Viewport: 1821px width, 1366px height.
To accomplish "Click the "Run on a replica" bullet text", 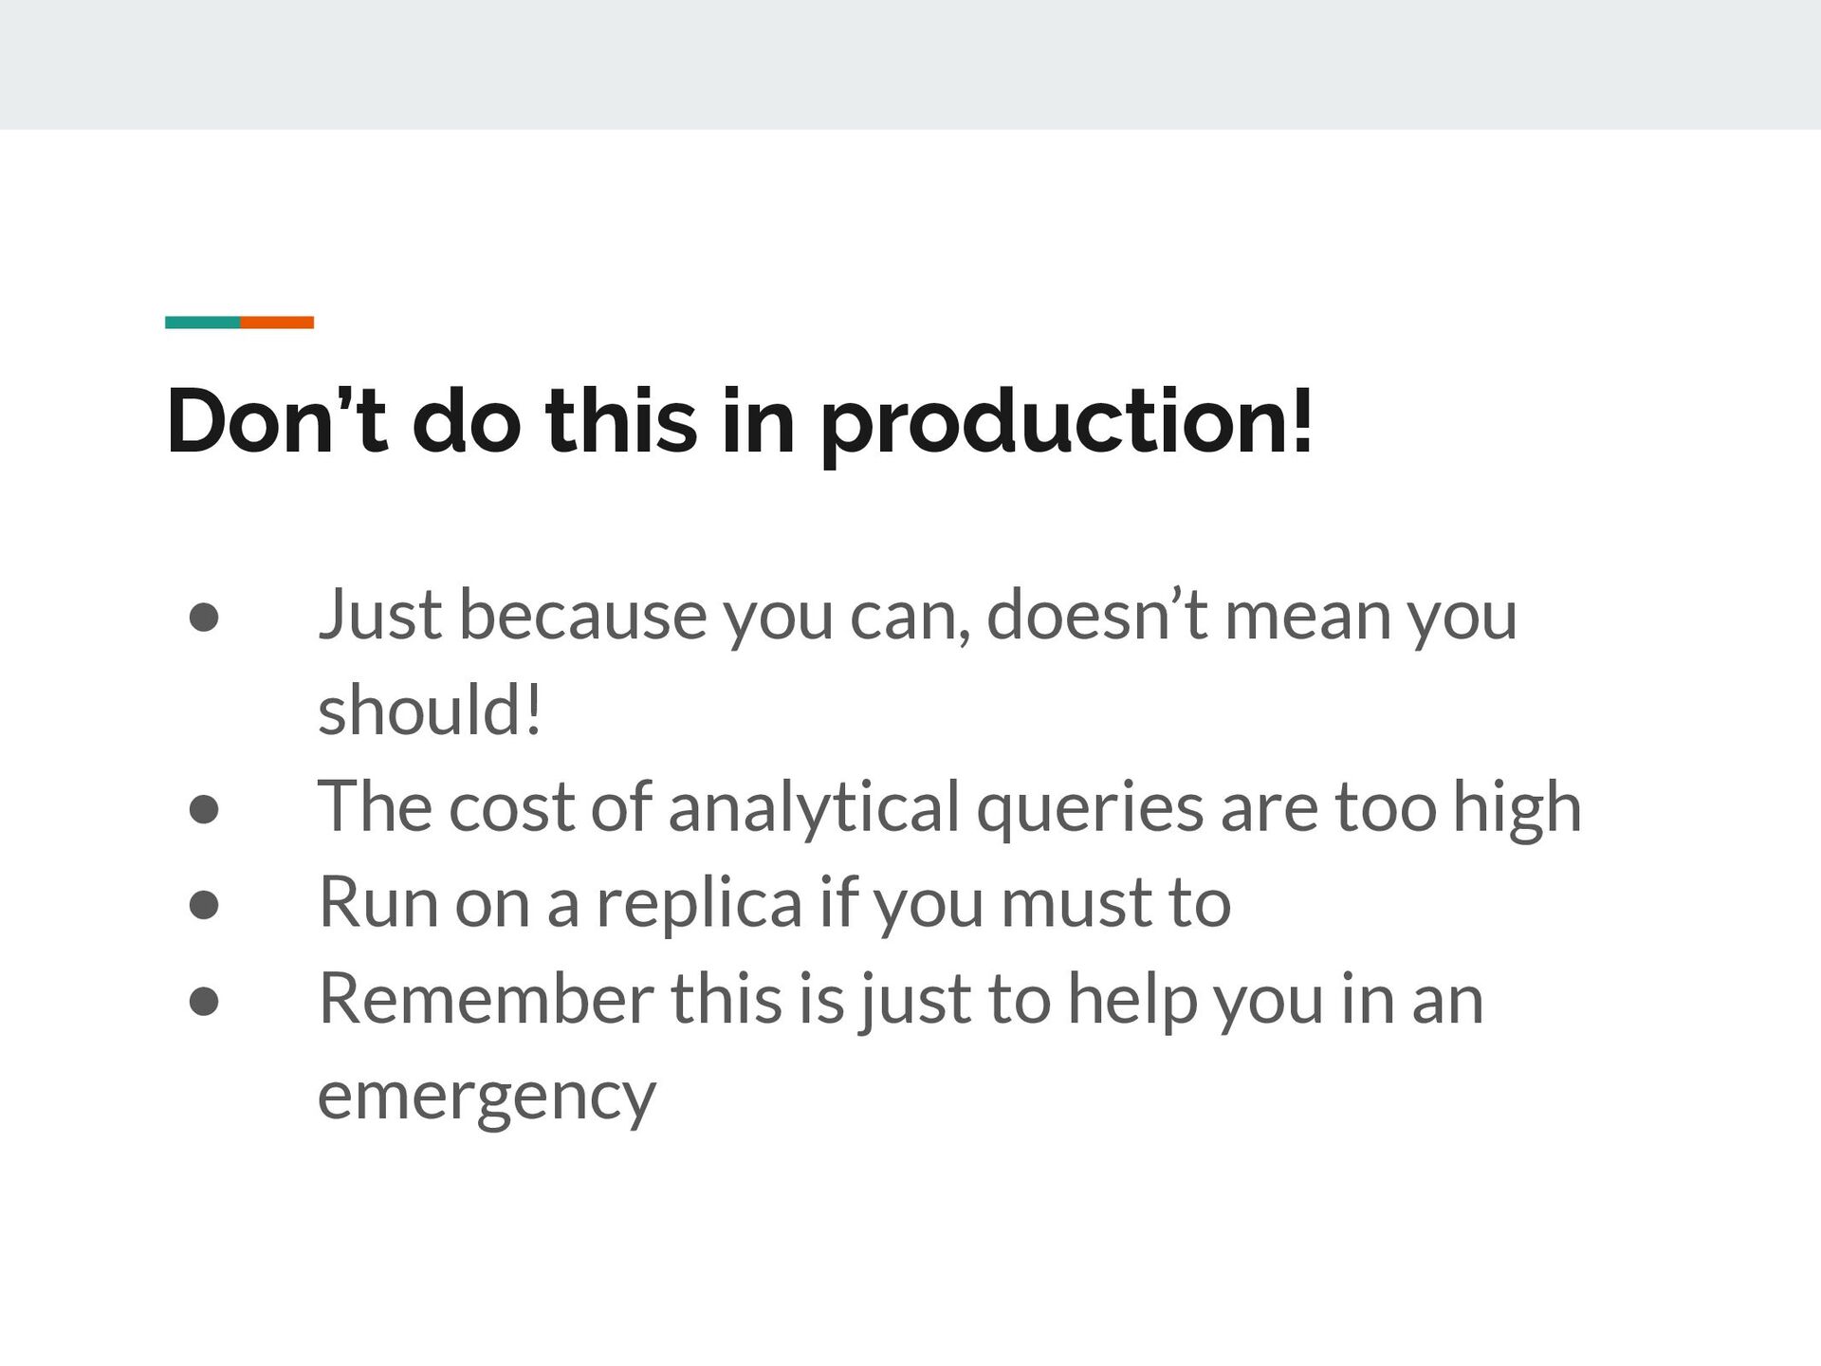I will click(x=774, y=904).
